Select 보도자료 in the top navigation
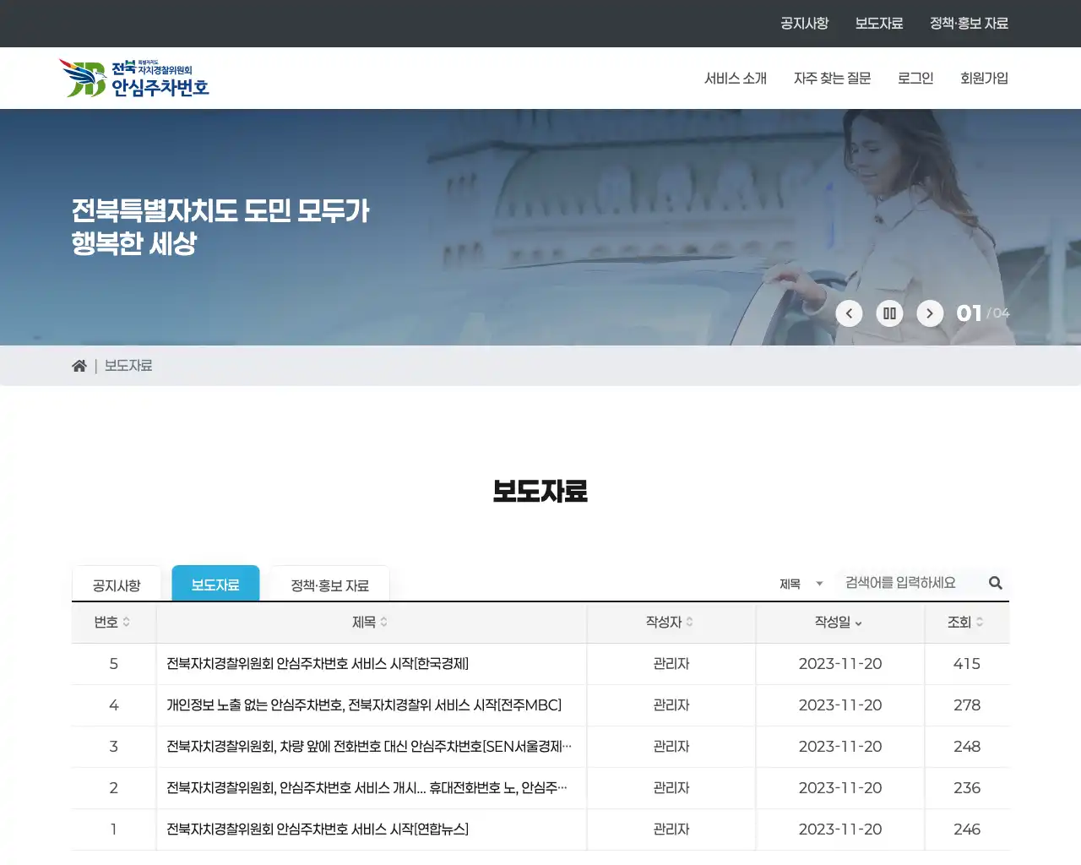The height and width of the screenshot is (865, 1081). (x=879, y=23)
